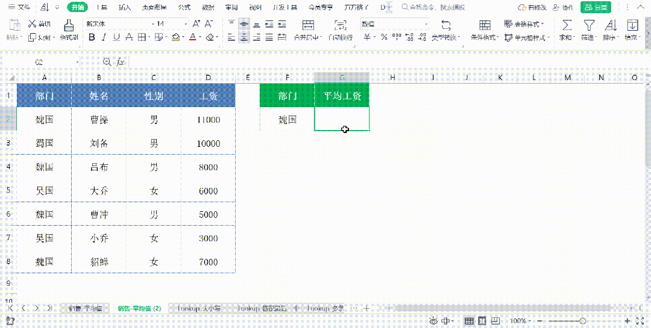
Task: Click the Paste clipboard icon
Action: tap(14, 26)
